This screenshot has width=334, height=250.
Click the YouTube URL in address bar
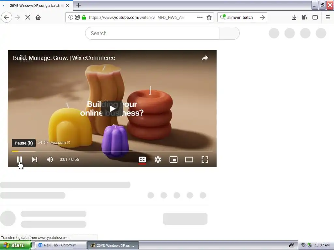(x=137, y=18)
